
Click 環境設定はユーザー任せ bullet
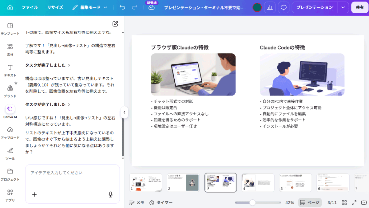click(174, 126)
